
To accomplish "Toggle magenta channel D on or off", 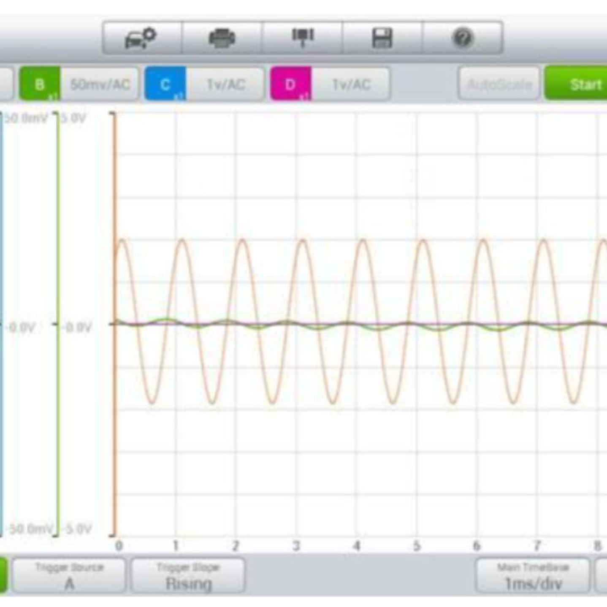I will point(291,84).
